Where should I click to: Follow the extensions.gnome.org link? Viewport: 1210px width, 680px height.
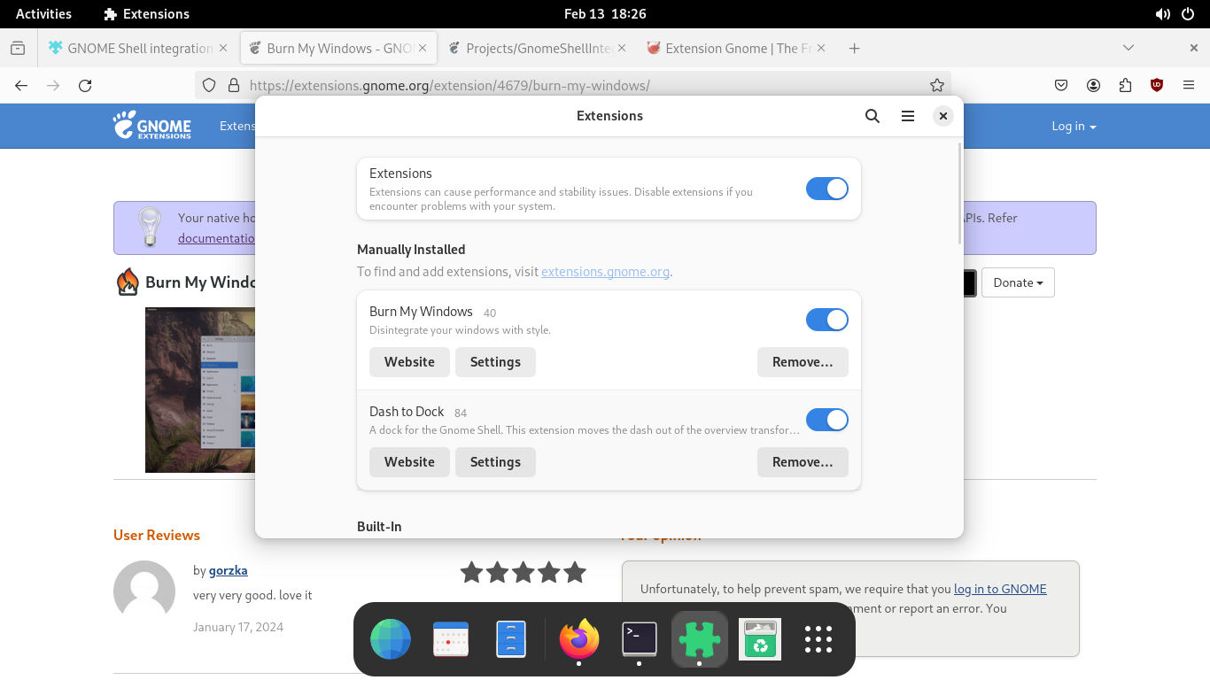[x=605, y=272]
